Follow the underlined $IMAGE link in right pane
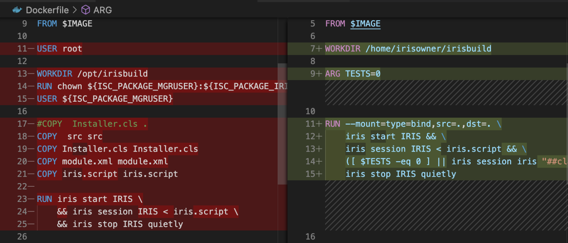This screenshot has height=243, width=568. [365, 24]
